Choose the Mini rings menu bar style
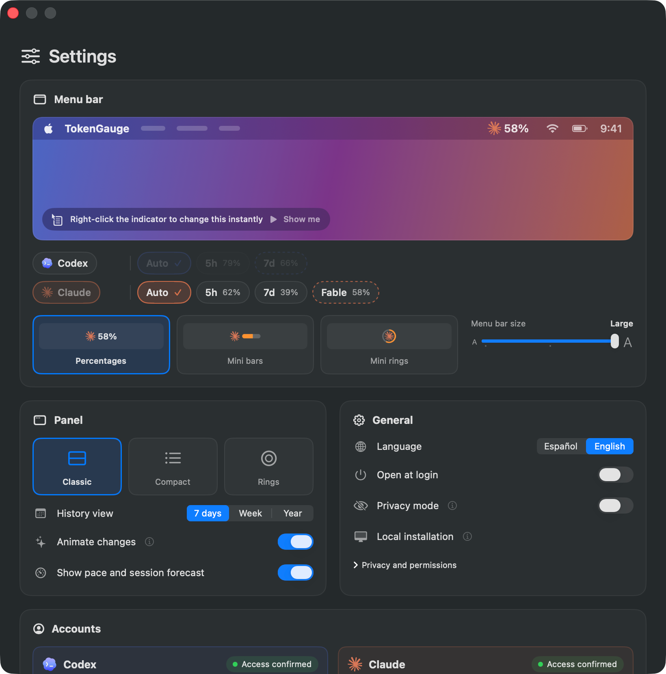The height and width of the screenshot is (674, 666). pyautogui.click(x=389, y=345)
